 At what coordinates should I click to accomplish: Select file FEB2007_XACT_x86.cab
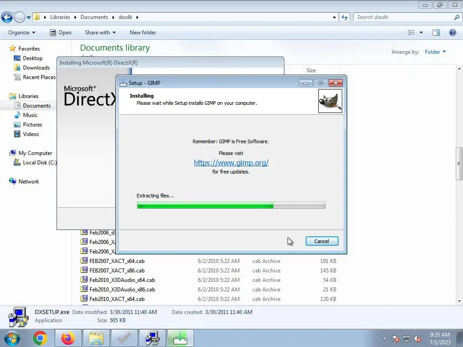click(x=117, y=270)
